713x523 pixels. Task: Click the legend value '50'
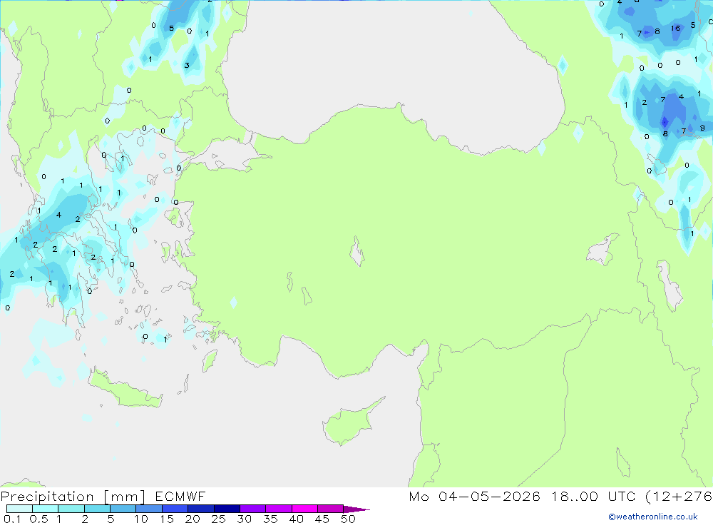348,519
